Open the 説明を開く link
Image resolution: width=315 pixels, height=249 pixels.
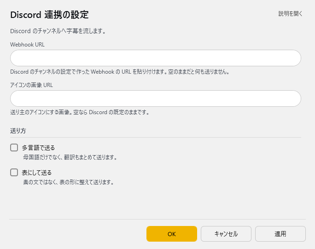point(290,14)
